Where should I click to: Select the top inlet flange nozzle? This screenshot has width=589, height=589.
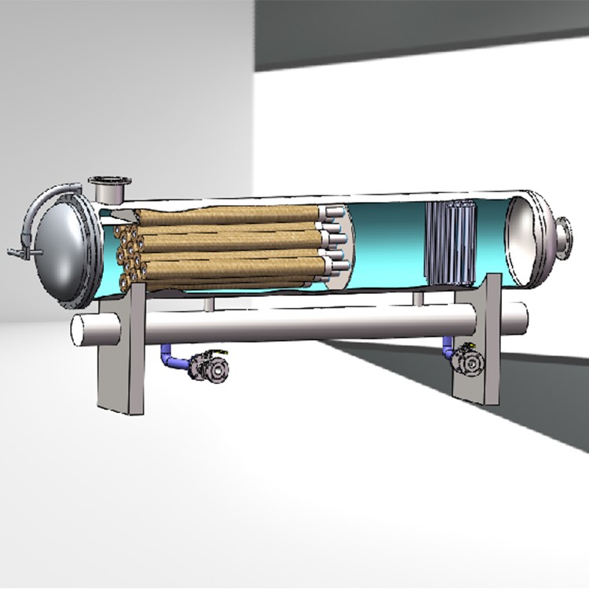(x=108, y=188)
